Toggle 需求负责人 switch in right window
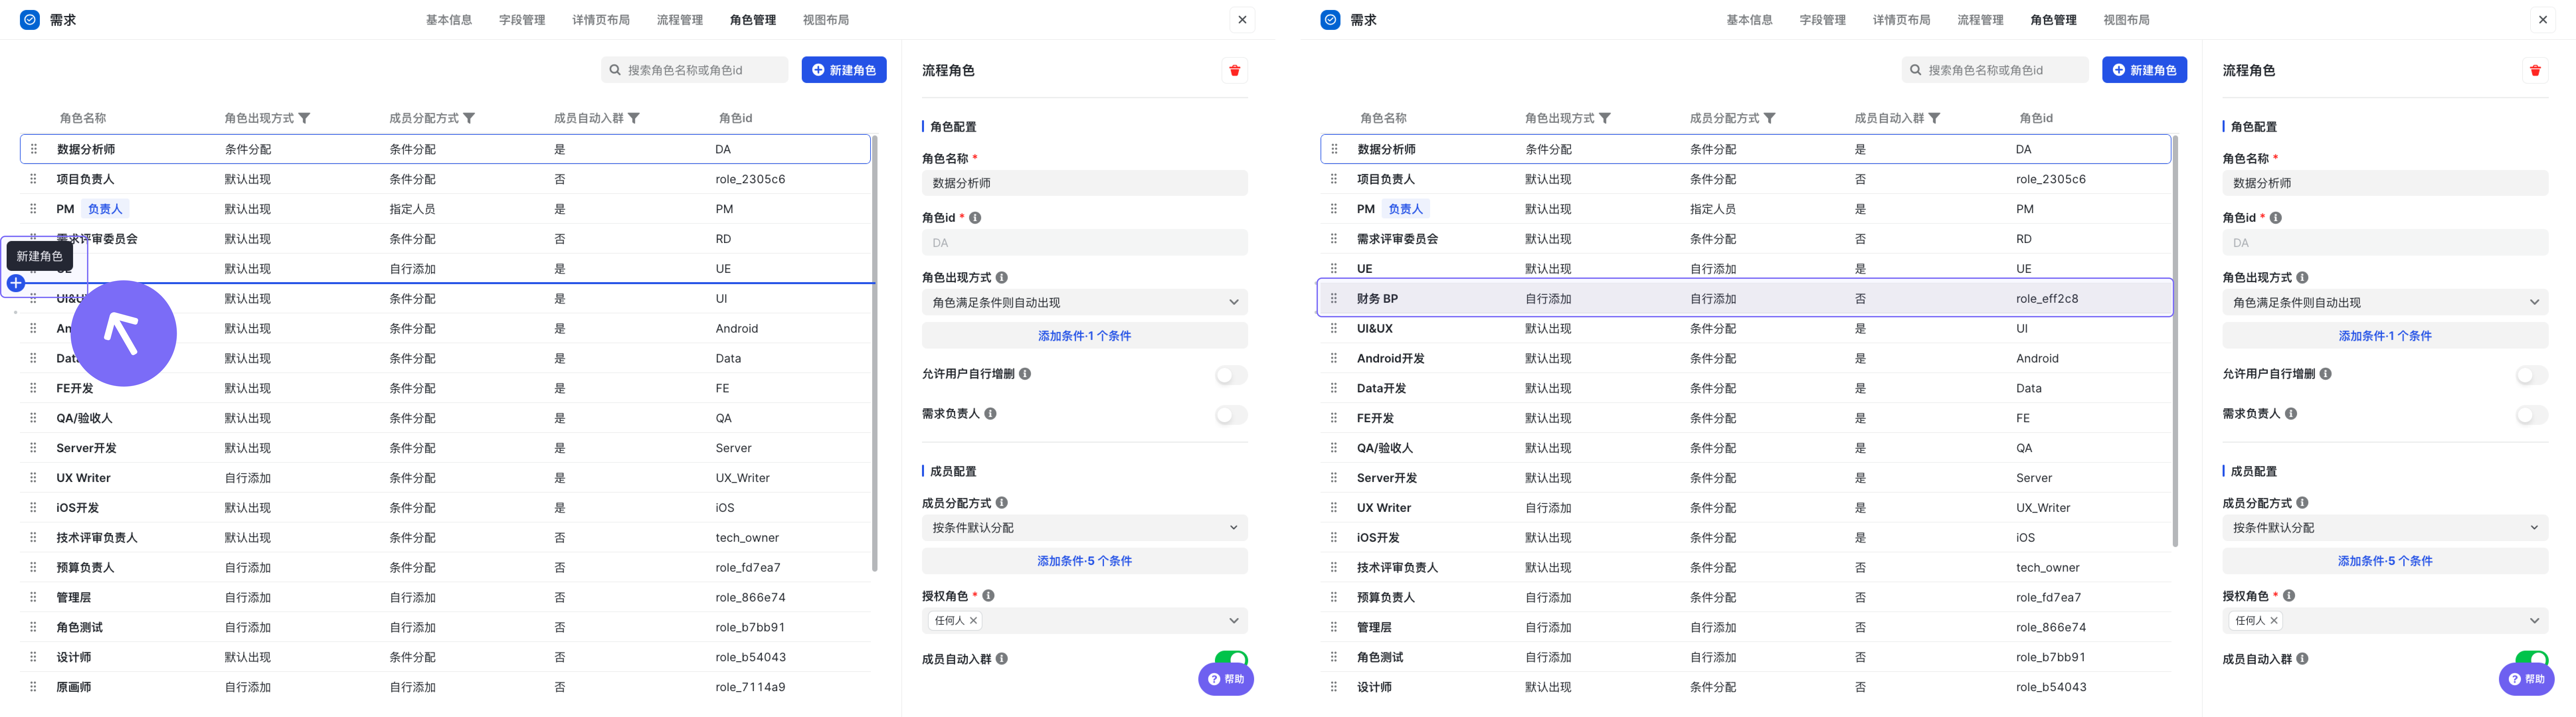2576x717 pixels. [2532, 415]
